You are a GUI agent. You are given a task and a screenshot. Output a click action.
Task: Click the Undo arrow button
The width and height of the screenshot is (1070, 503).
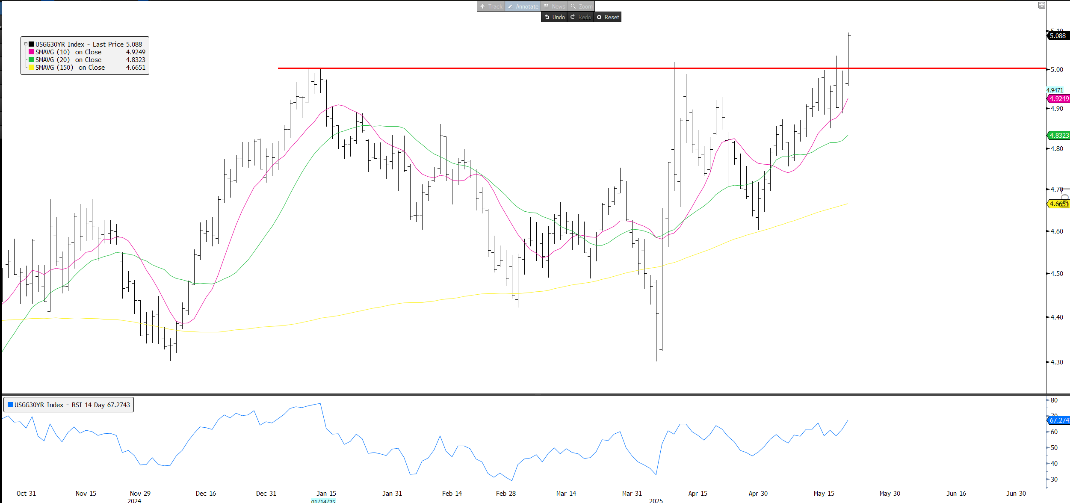[x=554, y=17]
